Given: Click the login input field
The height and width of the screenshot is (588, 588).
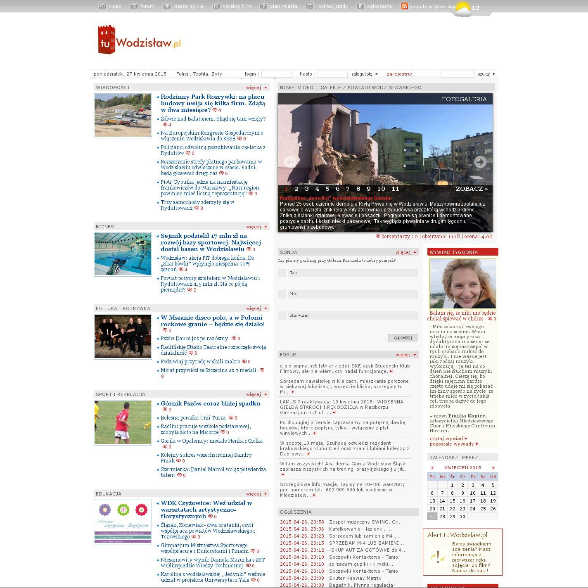Looking at the screenshot, I should click(x=276, y=74).
